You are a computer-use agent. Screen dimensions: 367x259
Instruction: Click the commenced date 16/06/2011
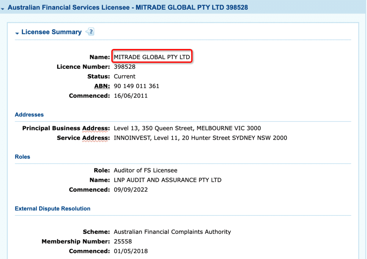[x=131, y=96]
